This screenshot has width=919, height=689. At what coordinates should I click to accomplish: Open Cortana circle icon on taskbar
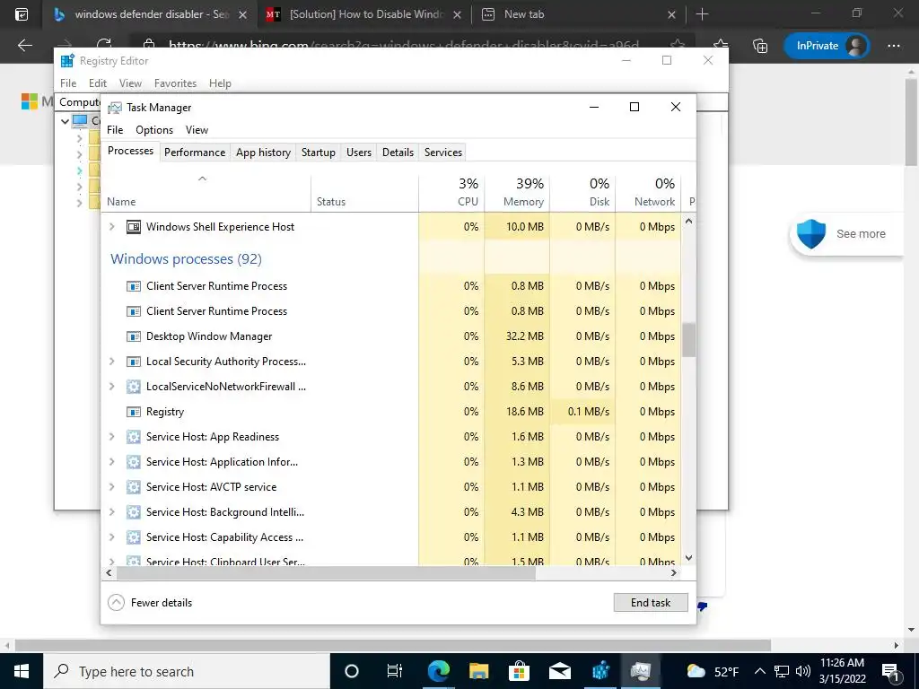tap(351, 671)
